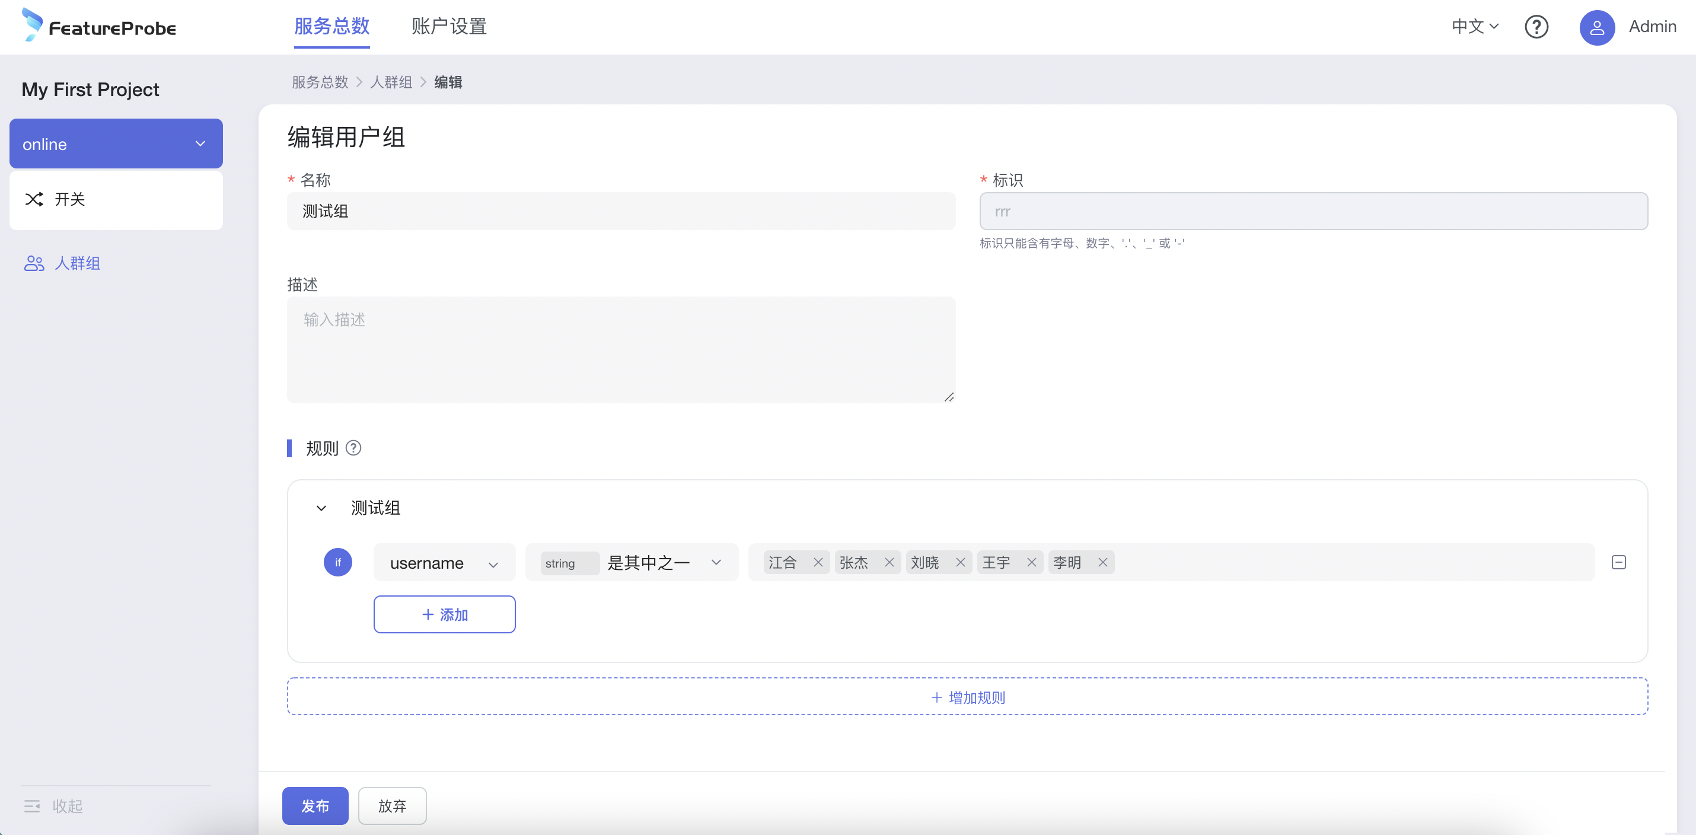Click into the 描述 description textarea
This screenshot has width=1696, height=835.
(x=620, y=349)
